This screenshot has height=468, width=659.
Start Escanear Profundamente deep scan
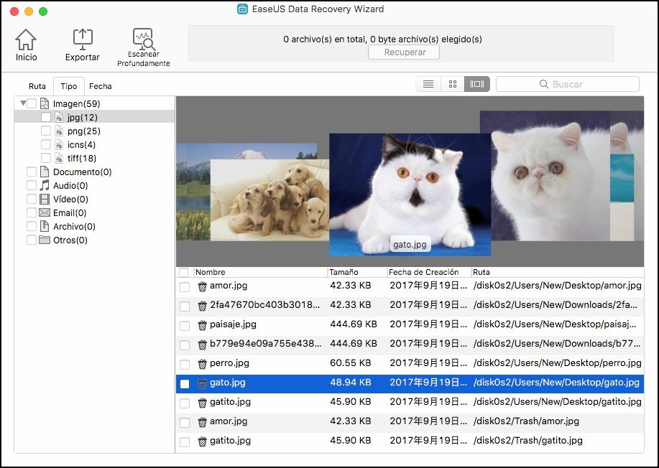click(143, 39)
